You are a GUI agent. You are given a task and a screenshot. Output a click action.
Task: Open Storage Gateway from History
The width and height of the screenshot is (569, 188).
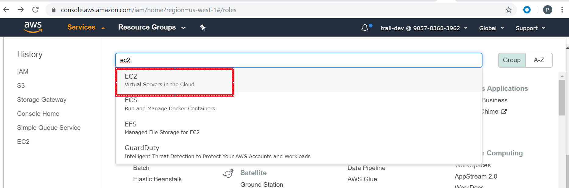click(x=42, y=100)
